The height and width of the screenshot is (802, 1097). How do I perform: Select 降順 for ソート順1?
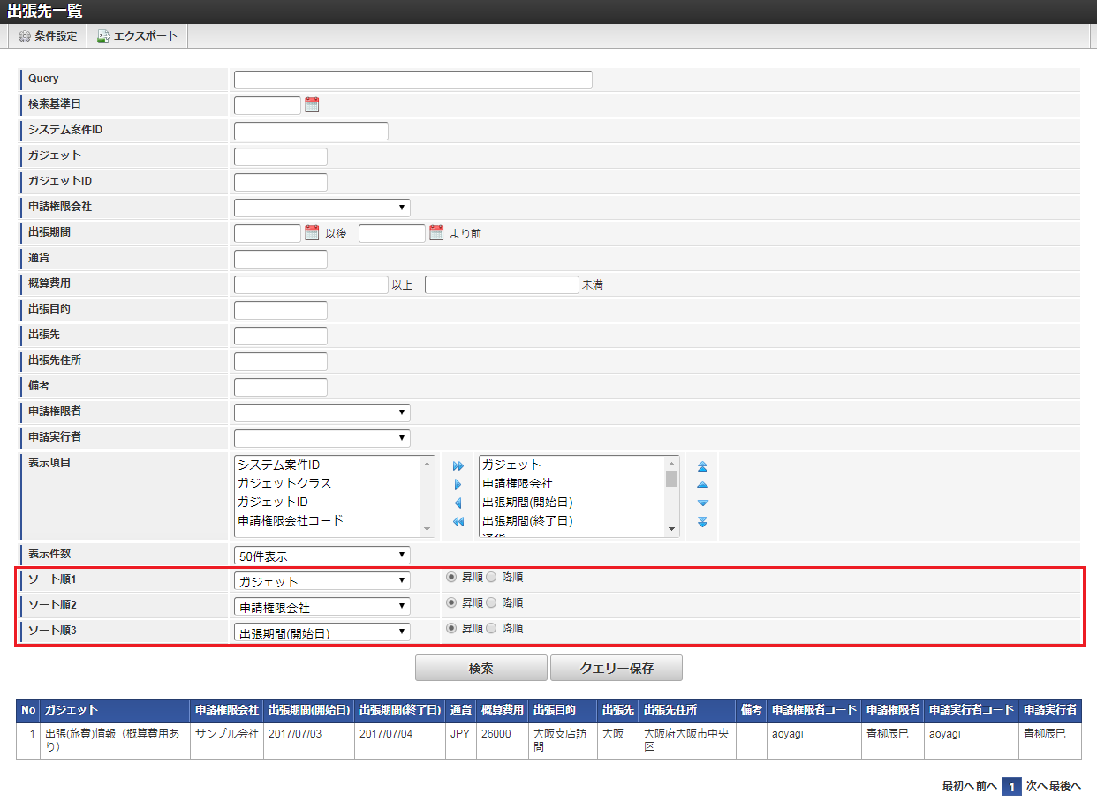click(x=492, y=578)
